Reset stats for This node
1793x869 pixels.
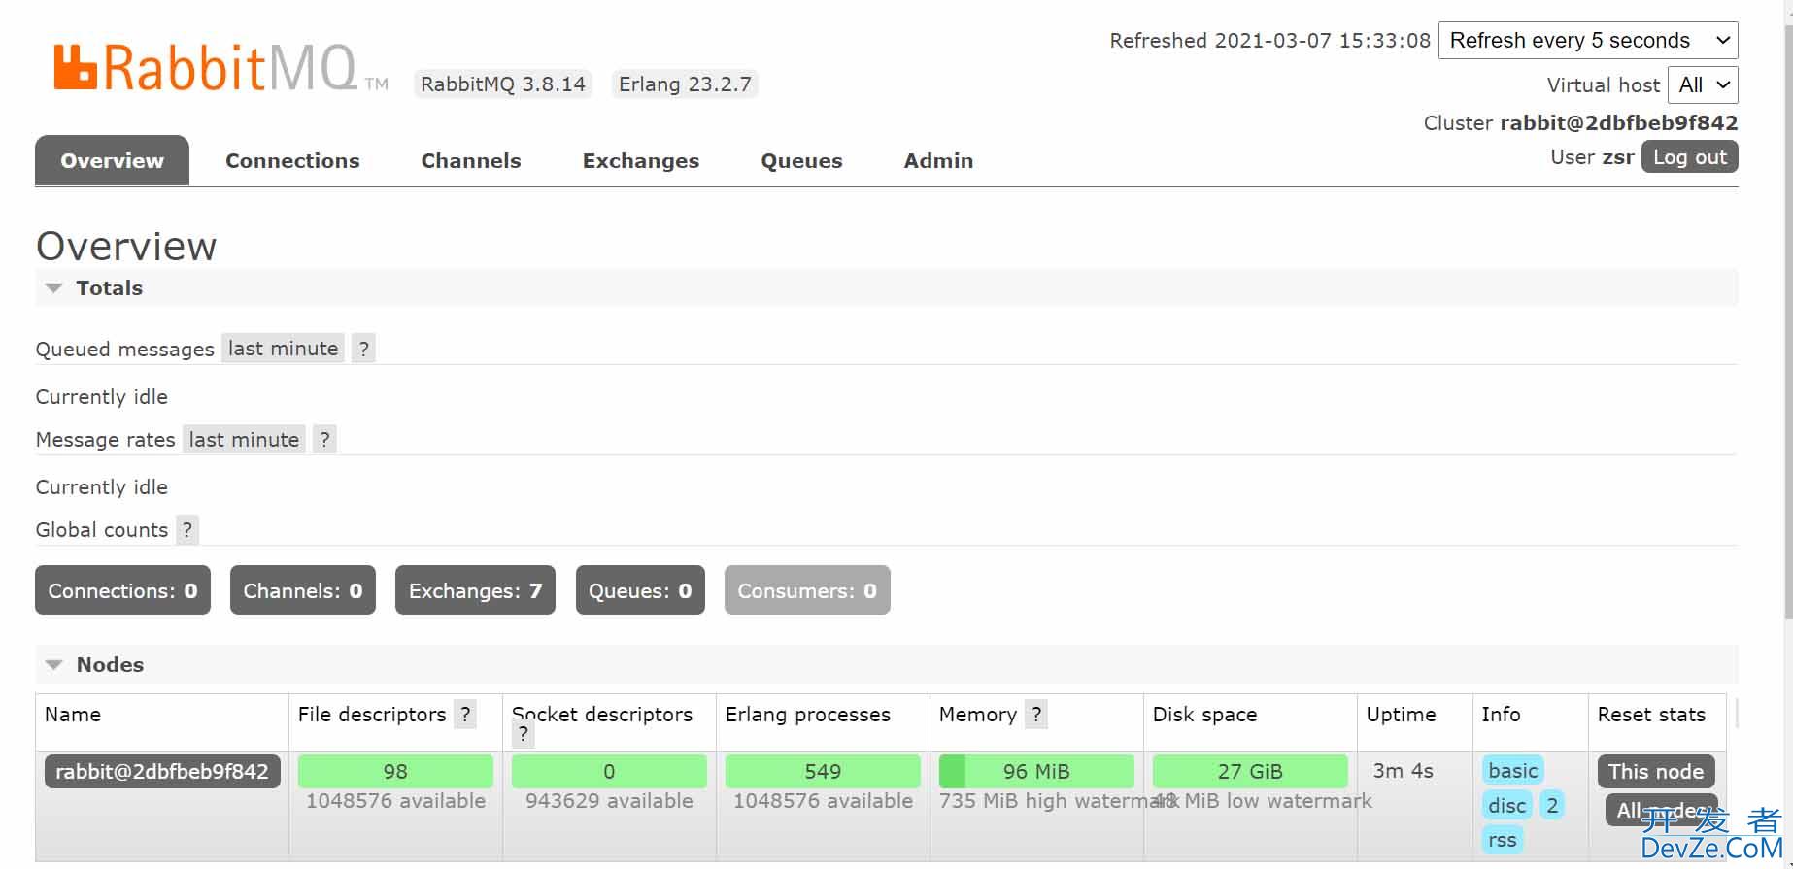[x=1656, y=772]
